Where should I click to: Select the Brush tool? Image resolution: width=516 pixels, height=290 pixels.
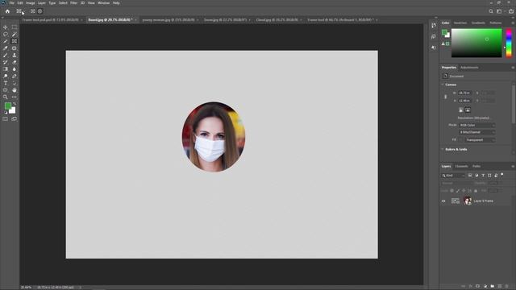click(x=6, y=56)
